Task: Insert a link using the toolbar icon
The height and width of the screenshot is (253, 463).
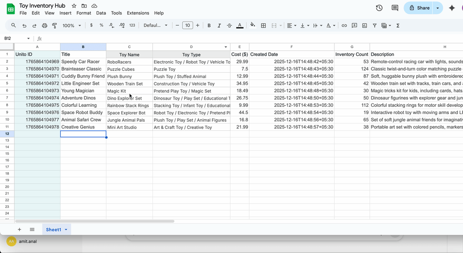Action: 344,25
